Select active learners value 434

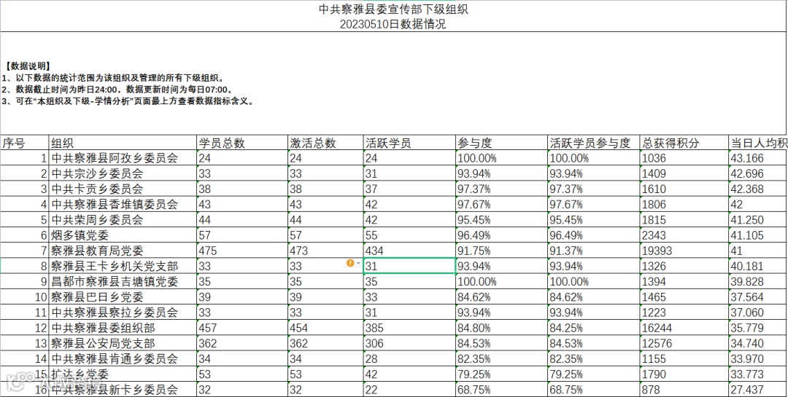click(x=409, y=251)
